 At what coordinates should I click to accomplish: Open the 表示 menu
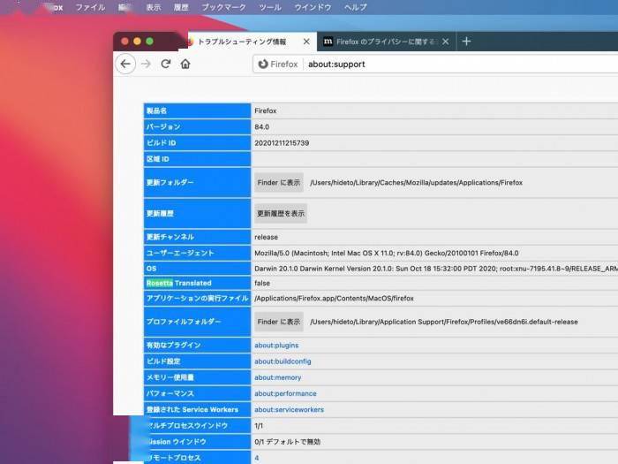(154, 7)
